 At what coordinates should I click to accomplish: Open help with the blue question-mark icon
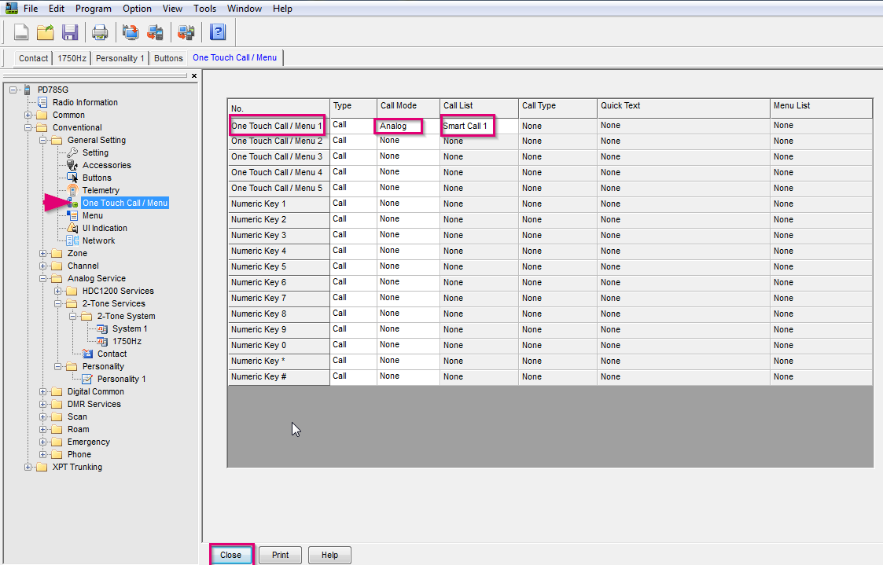pyautogui.click(x=217, y=33)
